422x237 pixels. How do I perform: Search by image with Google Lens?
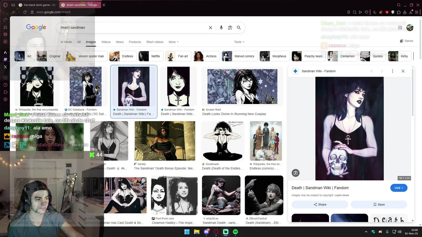point(230,28)
